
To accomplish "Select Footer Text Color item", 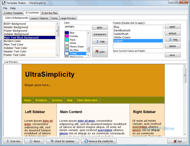I will coord(29,55).
